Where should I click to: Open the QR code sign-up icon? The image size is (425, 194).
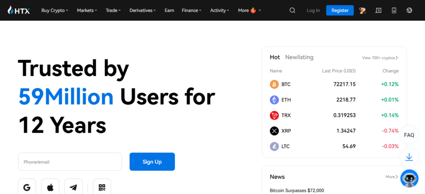coord(102,187)
